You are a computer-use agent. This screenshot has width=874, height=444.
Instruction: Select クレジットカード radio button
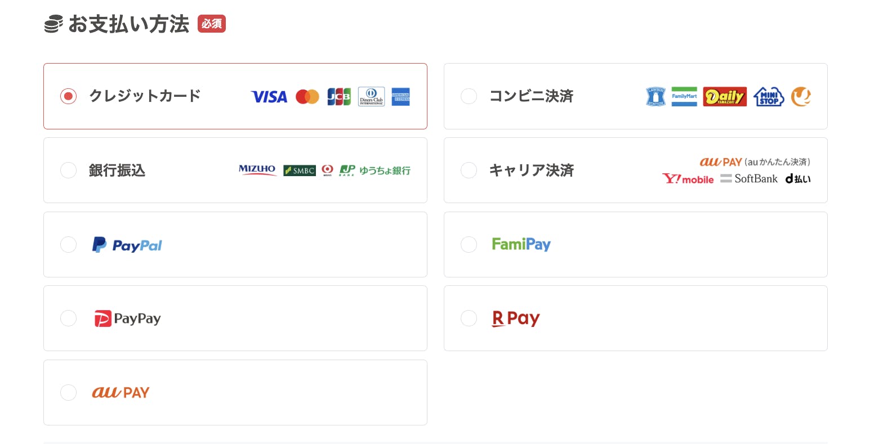[x=68, y=96]
